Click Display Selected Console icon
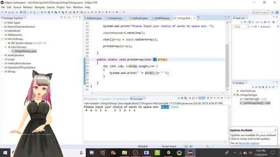The width and height of the screenshot is (280, 157). click(x=211, y=98)
